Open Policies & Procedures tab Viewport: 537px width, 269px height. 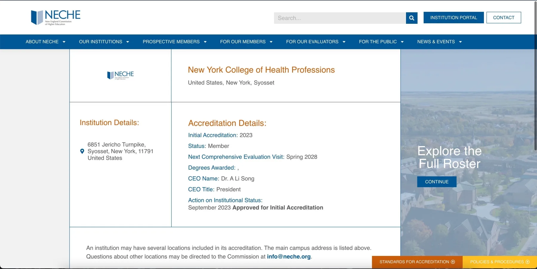point(500,262)
